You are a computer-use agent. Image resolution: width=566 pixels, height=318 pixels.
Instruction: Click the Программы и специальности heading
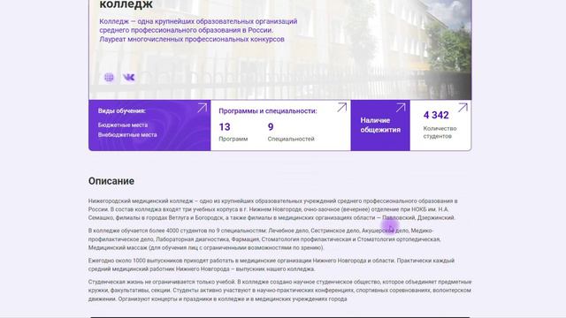[268, 111]
